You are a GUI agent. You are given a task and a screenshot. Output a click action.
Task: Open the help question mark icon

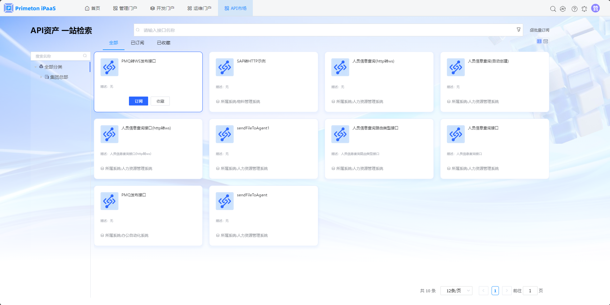point(574,9)
